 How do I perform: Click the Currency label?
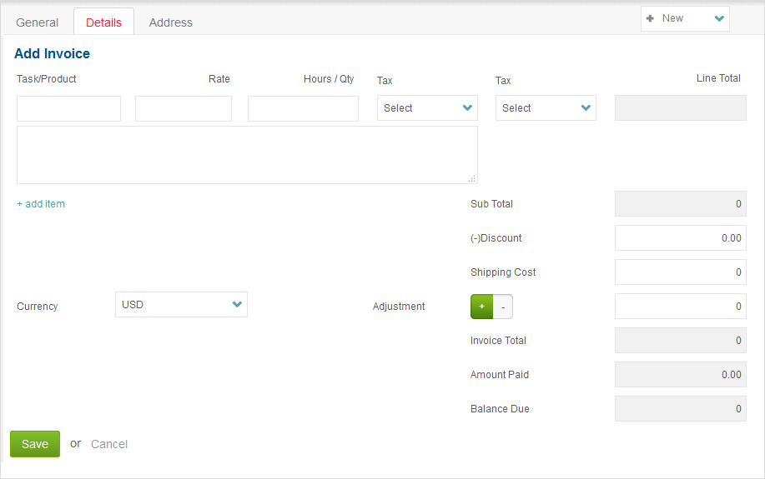click(37, 307)
